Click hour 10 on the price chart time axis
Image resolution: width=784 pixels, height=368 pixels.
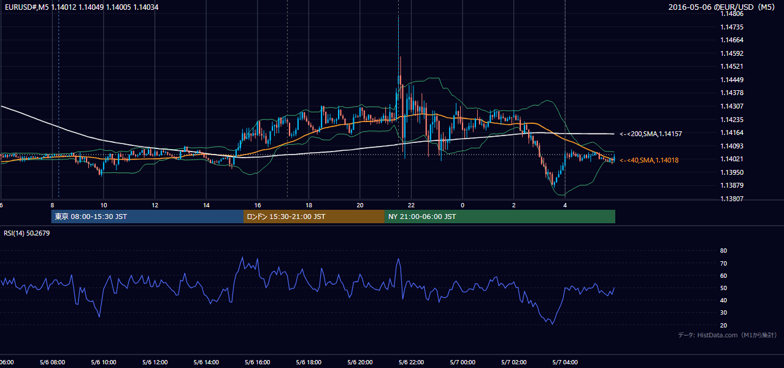tap(104, 205)
